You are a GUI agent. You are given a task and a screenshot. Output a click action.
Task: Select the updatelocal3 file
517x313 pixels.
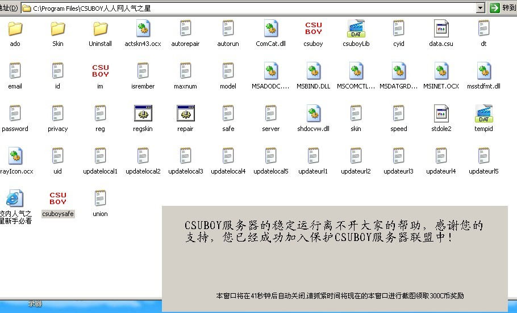pyautogui.click(x=185, y=156)
